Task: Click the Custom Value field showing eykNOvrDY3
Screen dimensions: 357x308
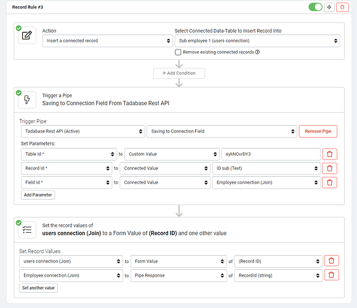Action: [271, 154]
